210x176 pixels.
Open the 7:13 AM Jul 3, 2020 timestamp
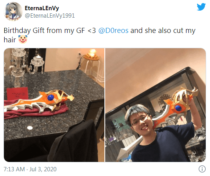pyautogui.click(x=30, y=169)
